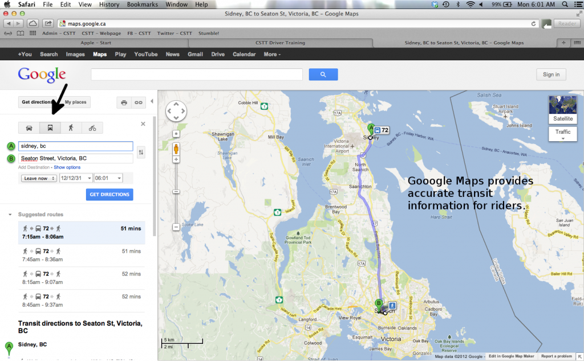The image size is (584, 362).
Task: Select the transit (bus) directions icon
Action: [50, 127]
